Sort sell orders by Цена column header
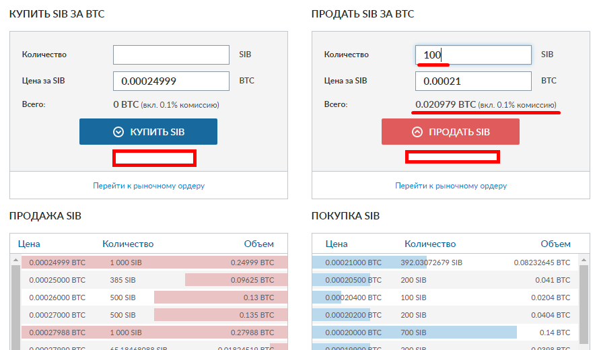Viewport: 597px width, 350px height. tap(29, 244)
